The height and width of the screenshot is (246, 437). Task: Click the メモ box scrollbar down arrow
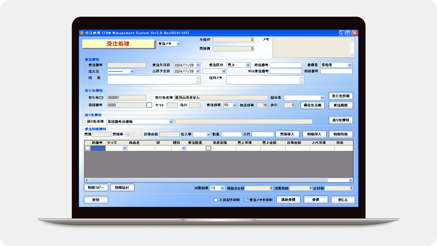pos(352,55)
